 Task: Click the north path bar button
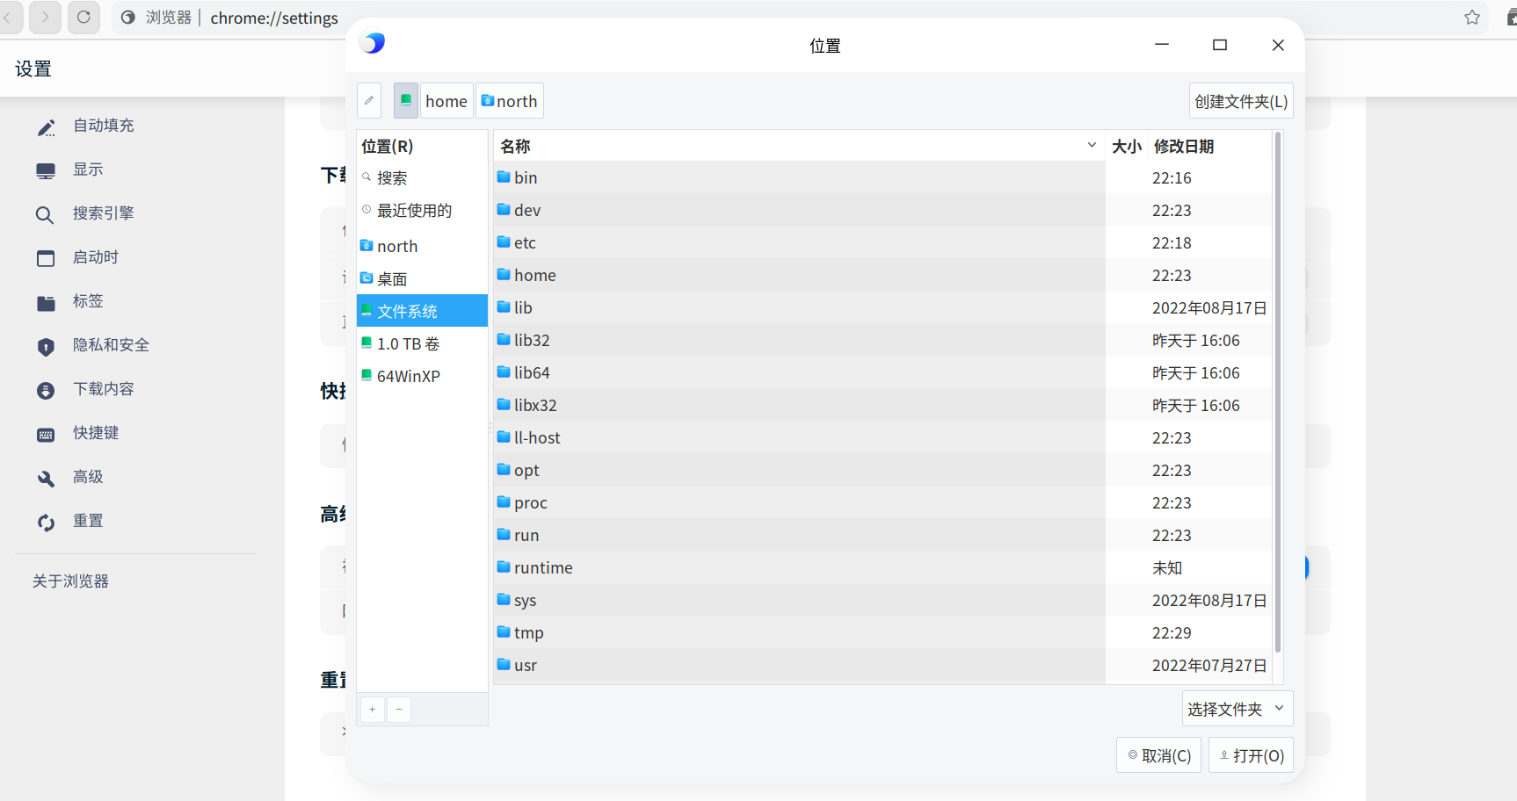[510, 101]
